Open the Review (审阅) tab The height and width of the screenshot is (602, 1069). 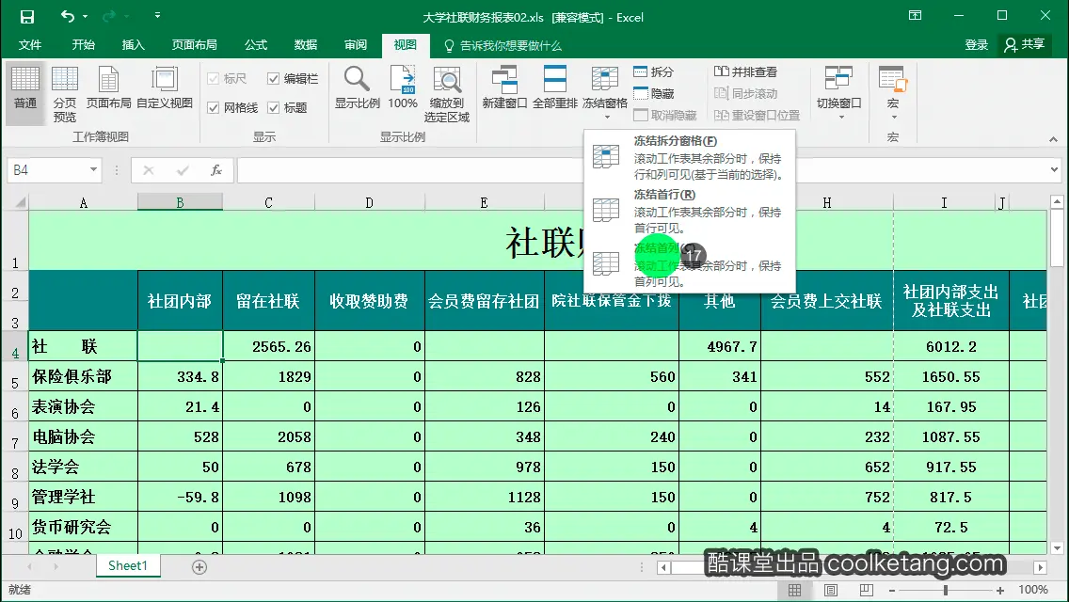[x=355, y=45]
